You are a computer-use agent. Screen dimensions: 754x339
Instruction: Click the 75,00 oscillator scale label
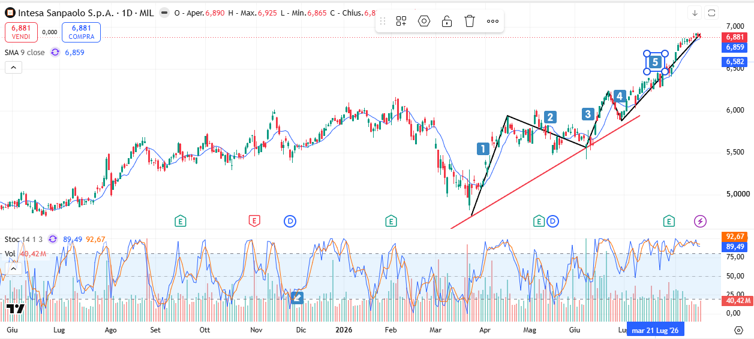735,257
